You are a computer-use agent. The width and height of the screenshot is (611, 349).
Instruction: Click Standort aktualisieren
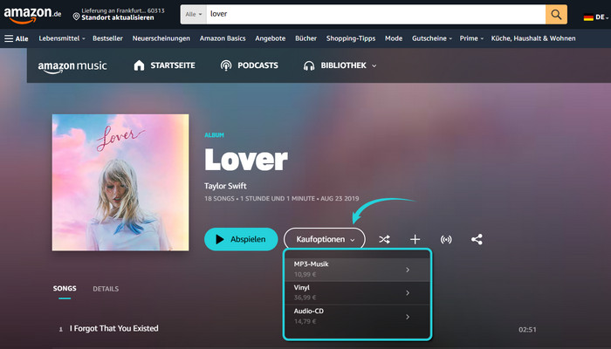pos(118,18)
